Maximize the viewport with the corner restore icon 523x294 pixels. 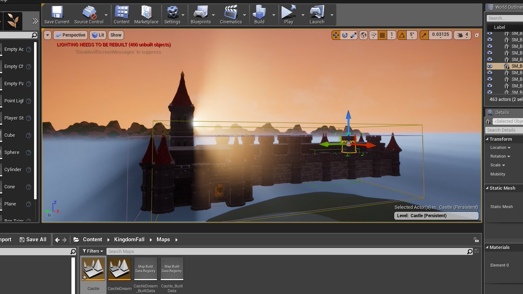[477, 35]
